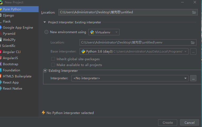Select Django project type from list

pos(8,15)
